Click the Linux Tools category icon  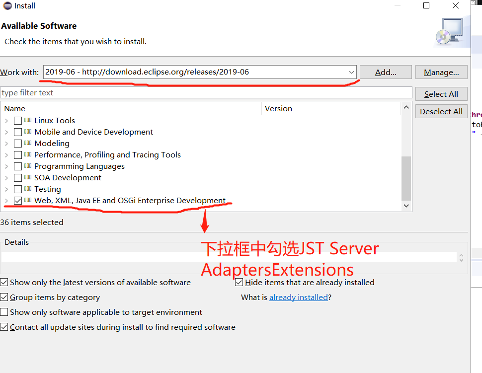click(28, 120)
